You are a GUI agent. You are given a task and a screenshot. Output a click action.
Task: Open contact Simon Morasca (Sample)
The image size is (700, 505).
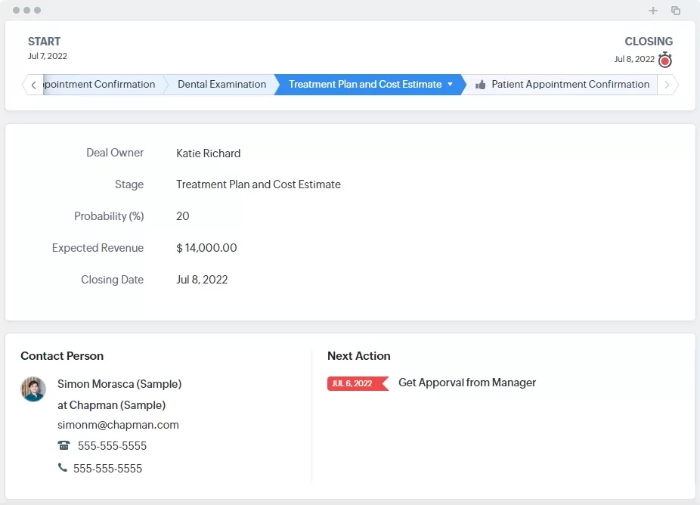tap(119, 384)
